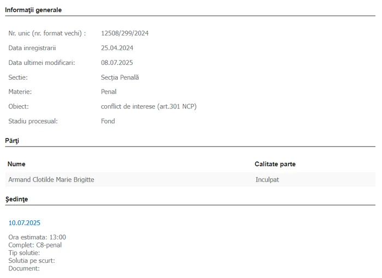Select the conflict de interese object text
382x278 pixels.
click(x=149, y=106)
